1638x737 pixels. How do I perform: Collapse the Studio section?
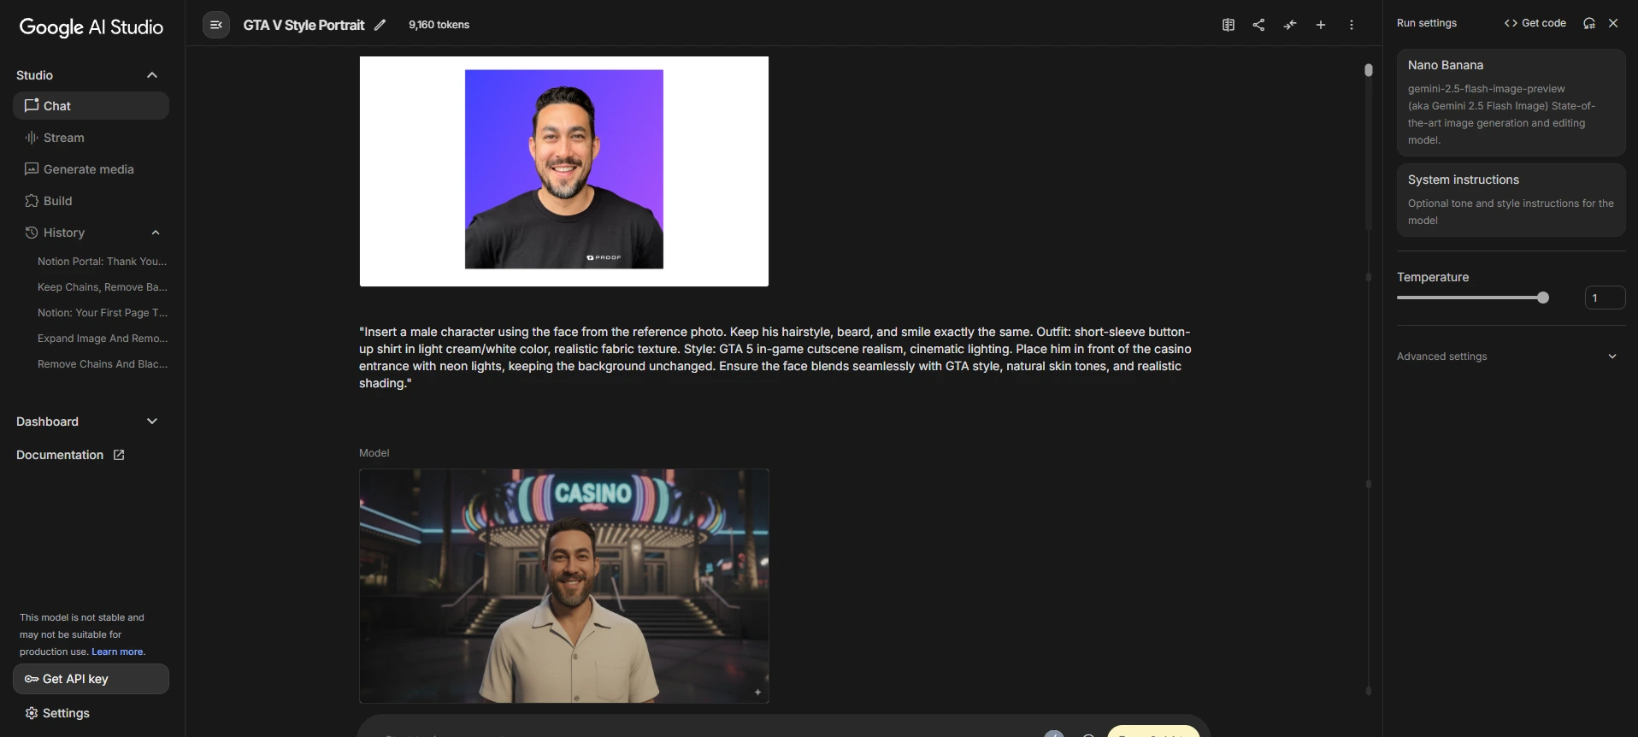[152, 75]
